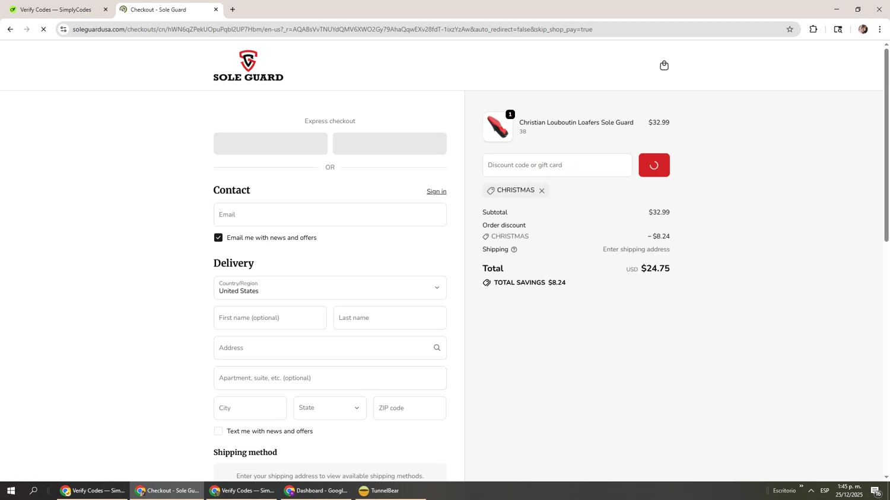The width and height of the screenshot is (890, 500).
Task: View site information icon in address bar
Action: (63, 29)
